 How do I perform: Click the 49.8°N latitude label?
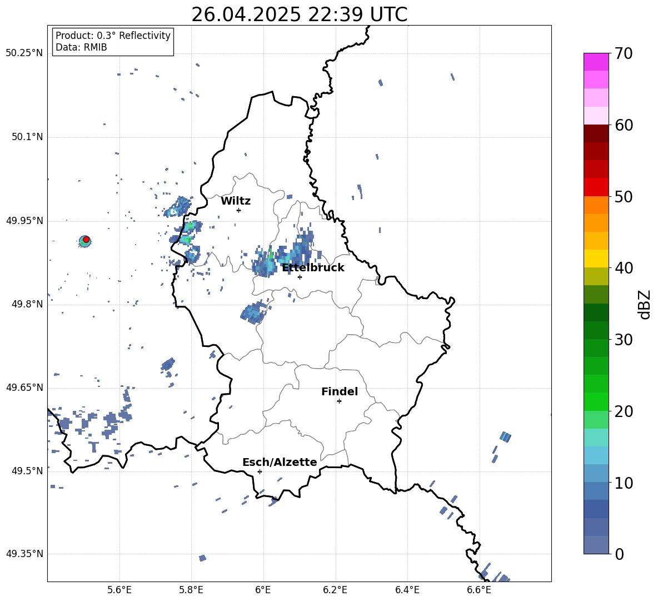click(27, 304)
